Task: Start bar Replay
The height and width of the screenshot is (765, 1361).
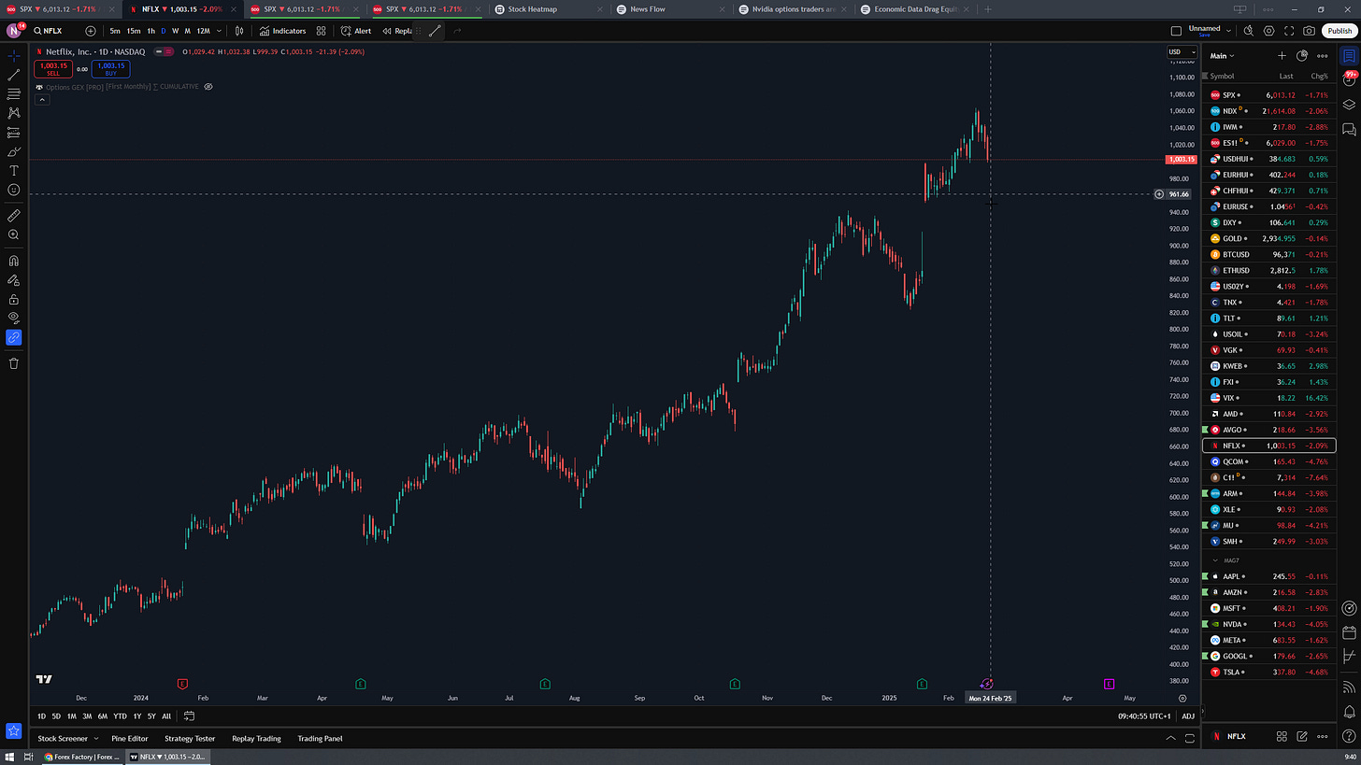Action: [x=398, y=31]
